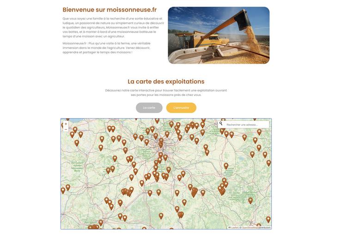The height and width of the screenshot is (234, 341).
Task: Click the magnifying glass search icon on the map
Action: pos(221,124)
